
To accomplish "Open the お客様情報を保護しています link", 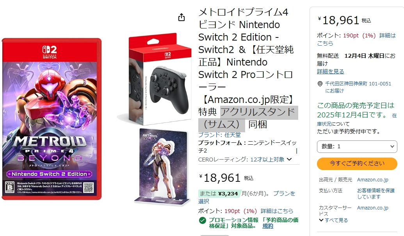I will pyautogui.click(x=376, y=193).
